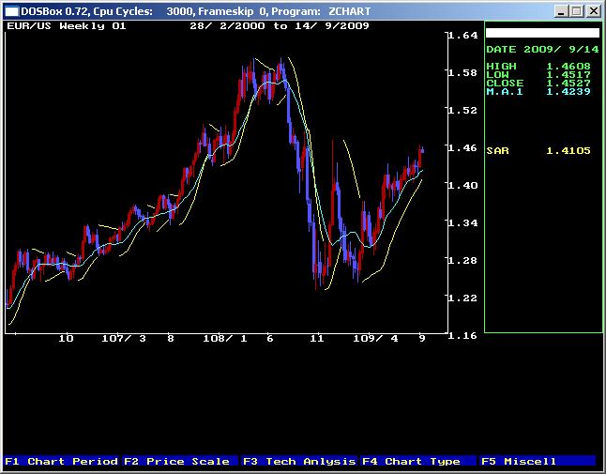Maximize the DOSBox window
Image resolution: width=606 pixels, height=474 pixels.
click(x=577, y=11)
